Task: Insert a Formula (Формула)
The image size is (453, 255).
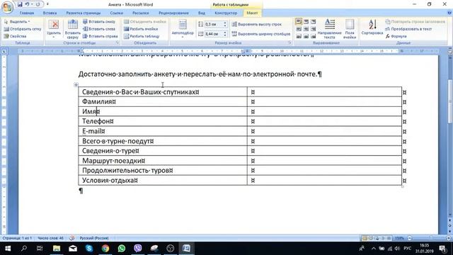Action: pyautogui.click(x=396, y=36)
